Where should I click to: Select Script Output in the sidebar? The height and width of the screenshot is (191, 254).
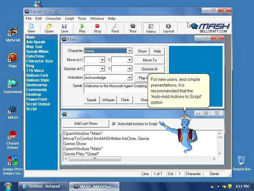pyautogui.click(x=38, y=104)
